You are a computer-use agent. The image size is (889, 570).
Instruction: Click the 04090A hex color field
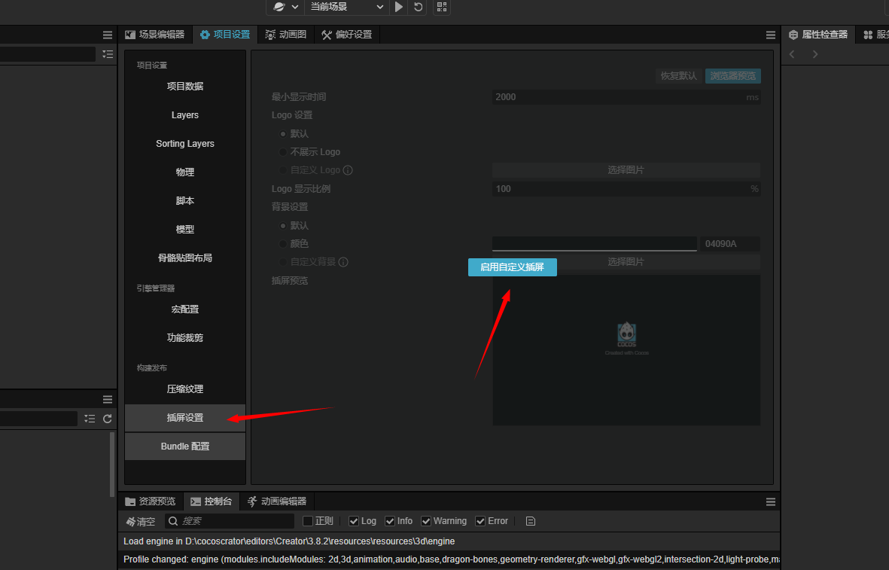[729, 244]
